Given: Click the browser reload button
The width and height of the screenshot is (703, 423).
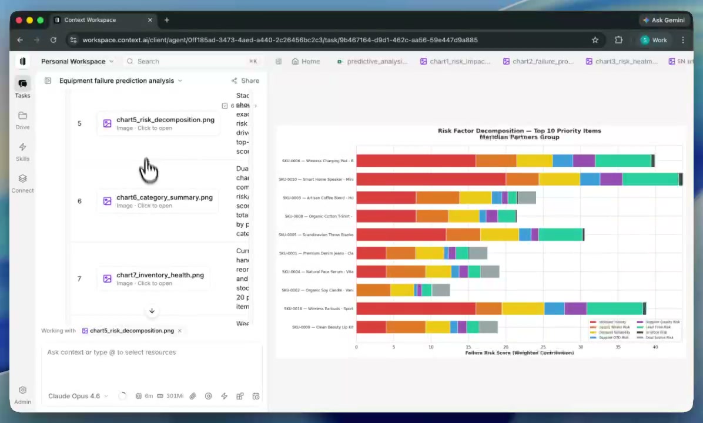Looking at the screenshot, I should [53, 40].
